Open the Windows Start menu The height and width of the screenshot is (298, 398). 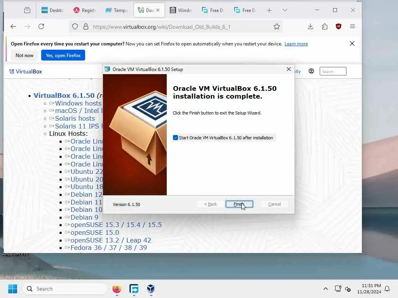pyautogui.click(x=12, y=289)
